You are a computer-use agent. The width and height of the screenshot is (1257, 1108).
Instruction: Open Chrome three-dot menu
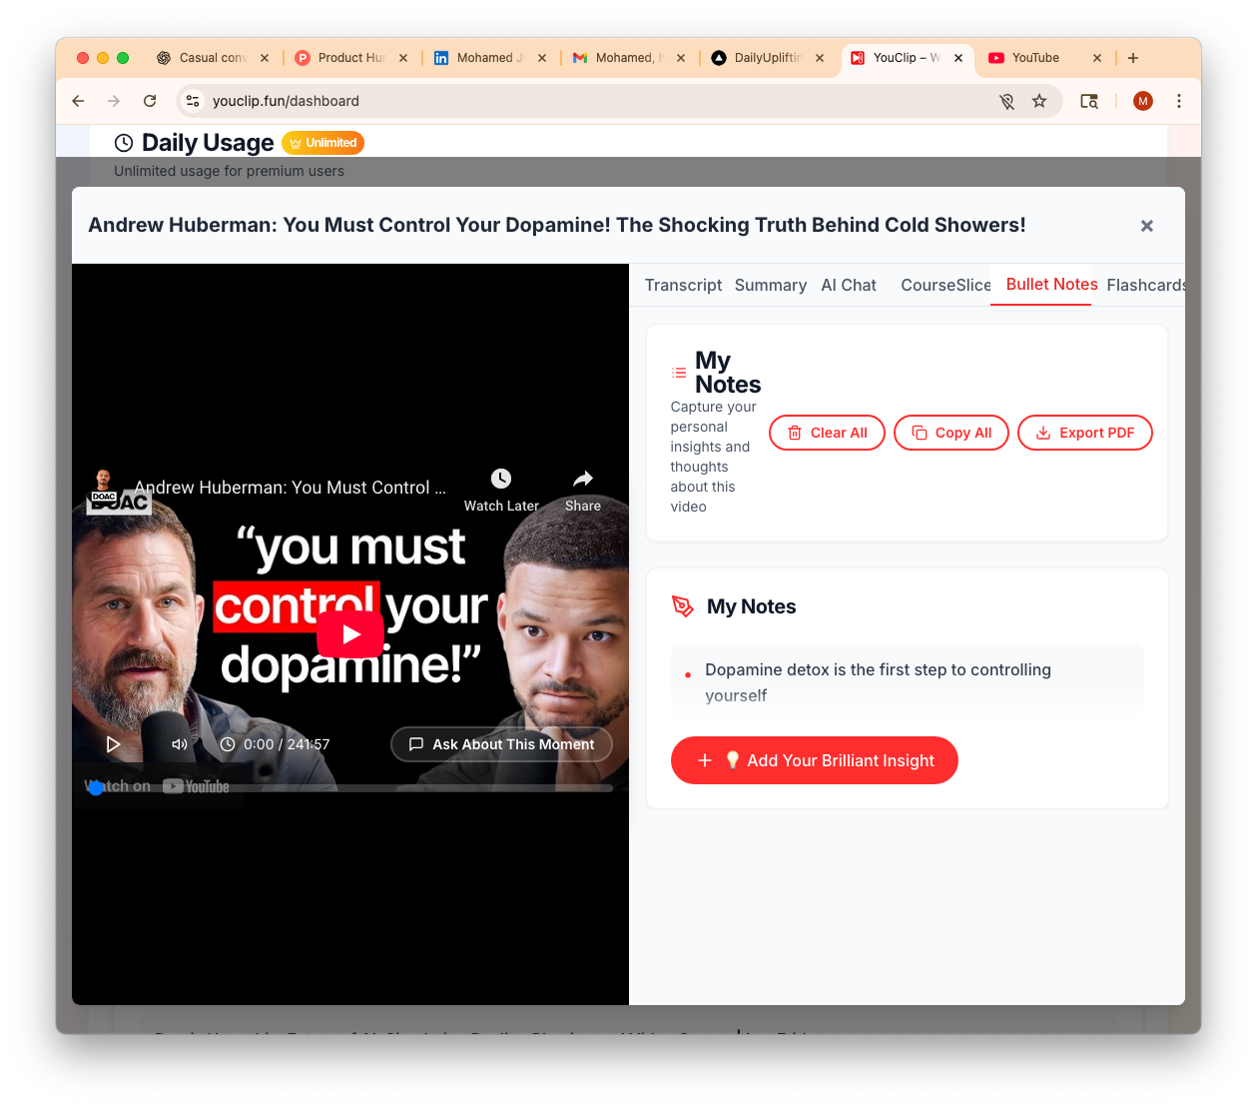click(x=1179, y=101)
